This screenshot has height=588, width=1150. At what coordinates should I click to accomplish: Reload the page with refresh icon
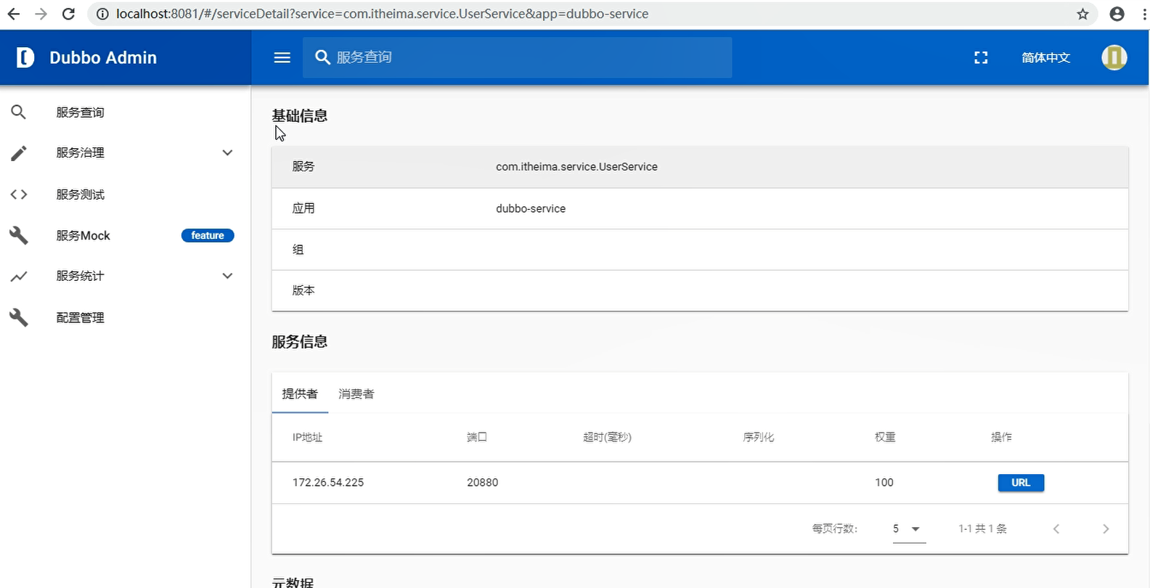tap(68, 14)
